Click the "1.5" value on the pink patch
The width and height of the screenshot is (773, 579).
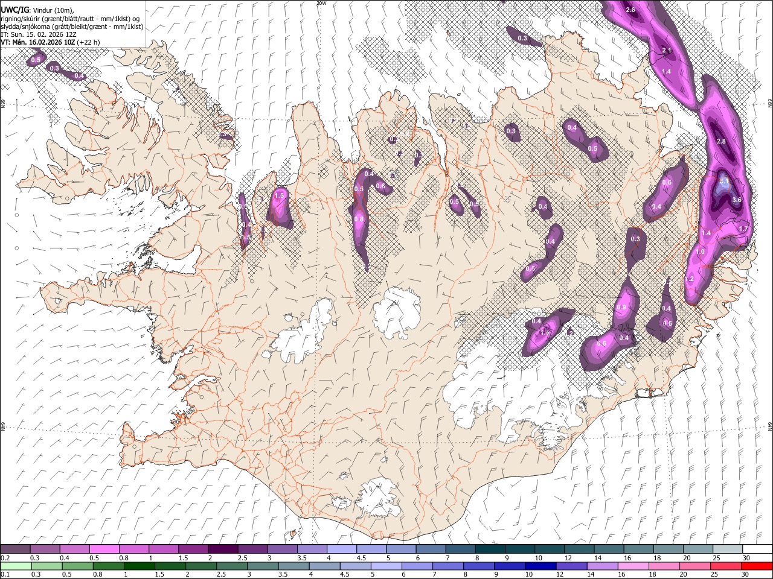[279, 196]
